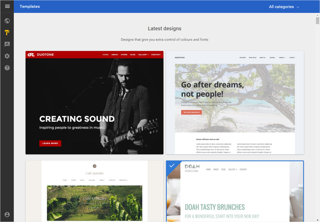
Task: Open the user account icon
Action: 7,215
